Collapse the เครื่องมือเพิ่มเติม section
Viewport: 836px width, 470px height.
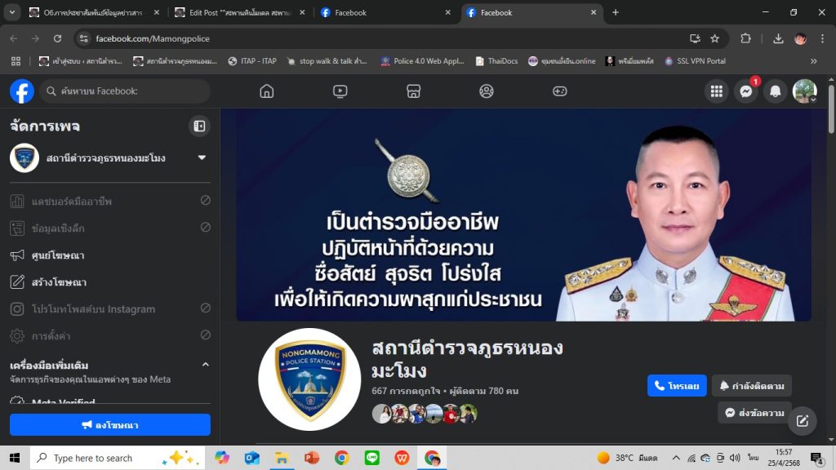click(x=205, y=365)
